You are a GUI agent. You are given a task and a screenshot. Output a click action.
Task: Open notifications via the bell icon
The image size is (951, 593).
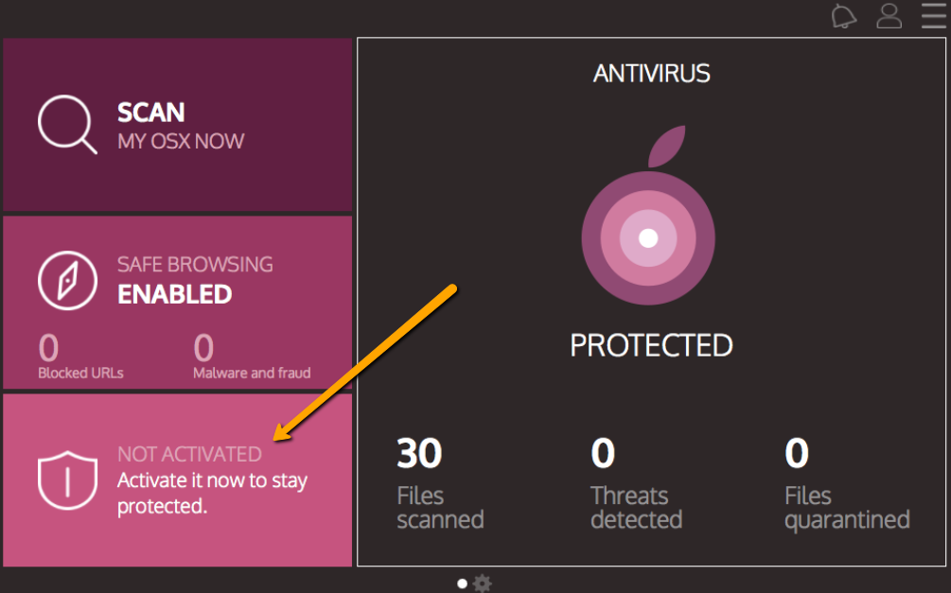[x=843, y=16]
